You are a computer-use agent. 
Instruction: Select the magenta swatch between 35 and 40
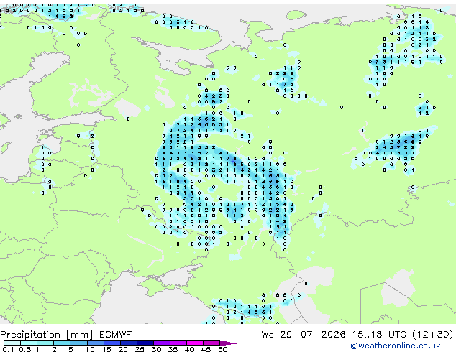tap(178, 343)
